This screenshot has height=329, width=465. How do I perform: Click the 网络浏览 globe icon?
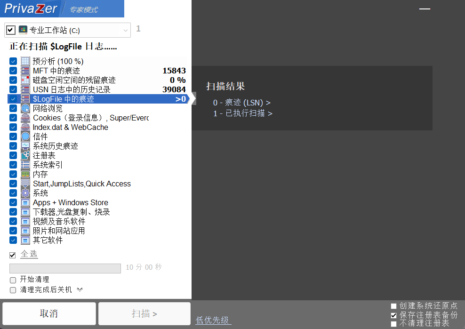point(25,108)
